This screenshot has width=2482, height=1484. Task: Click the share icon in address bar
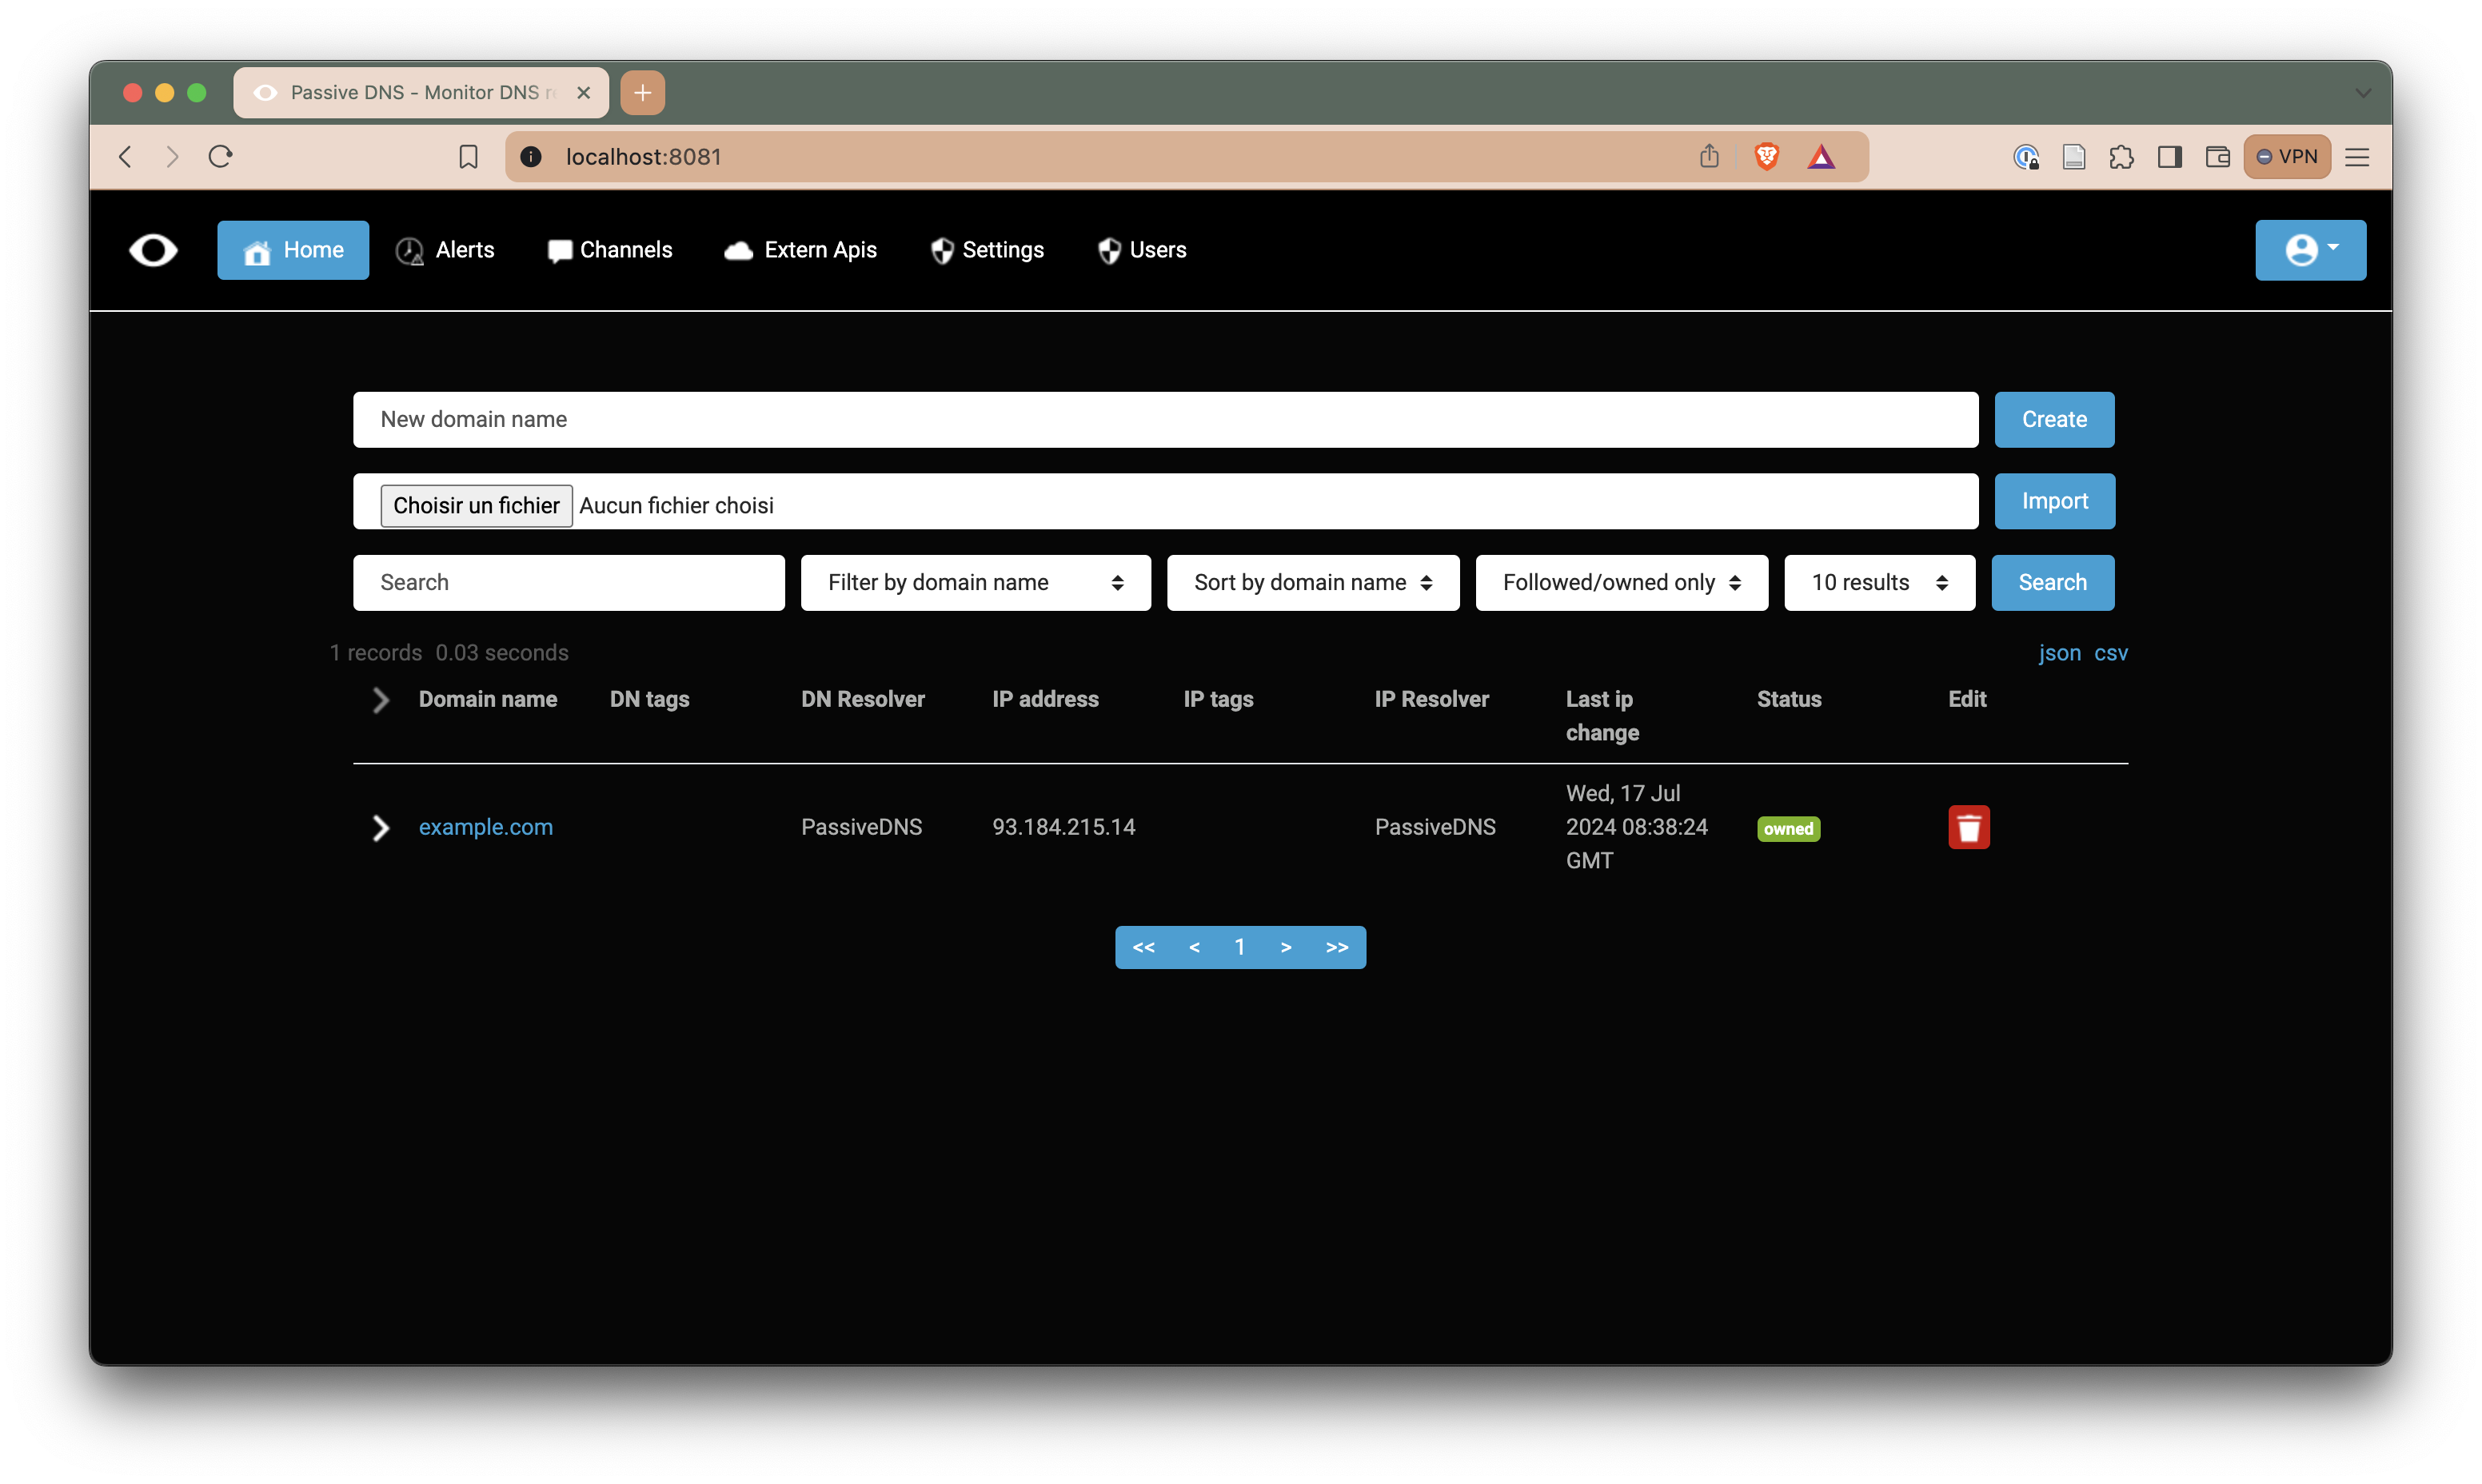tap(1709, 156)
